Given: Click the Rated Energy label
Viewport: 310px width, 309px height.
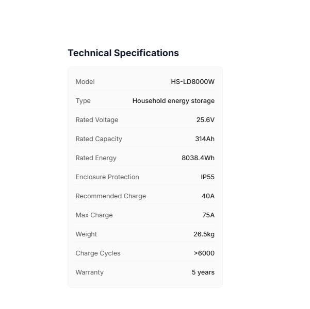Looking at the screenshot, I should (x=96, y=158).
